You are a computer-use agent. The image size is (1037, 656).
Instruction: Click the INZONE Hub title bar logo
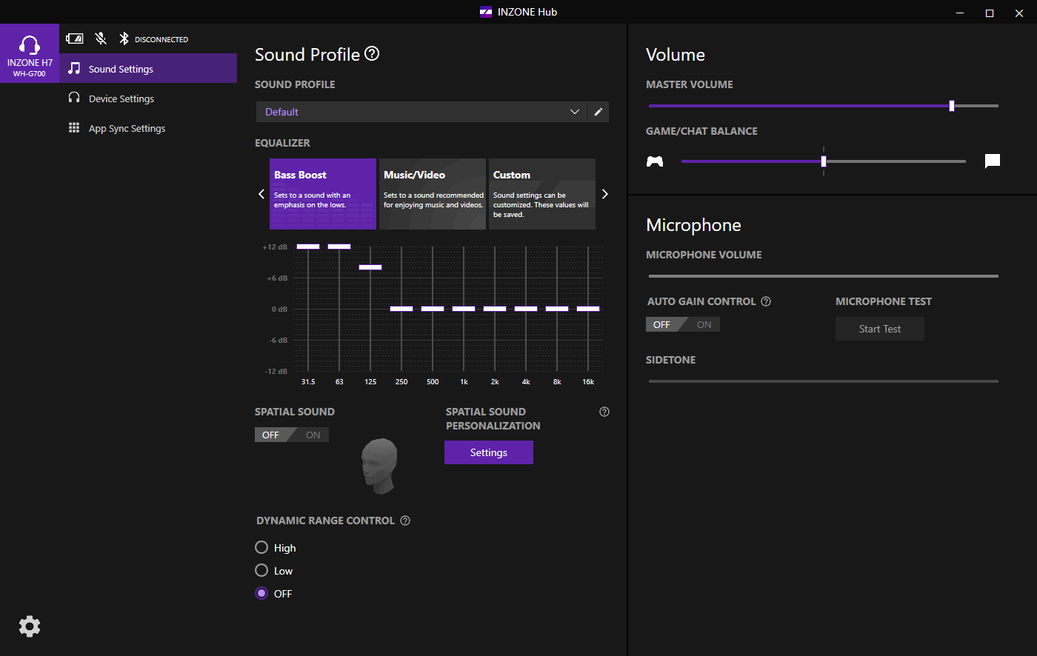coord(486,12)
